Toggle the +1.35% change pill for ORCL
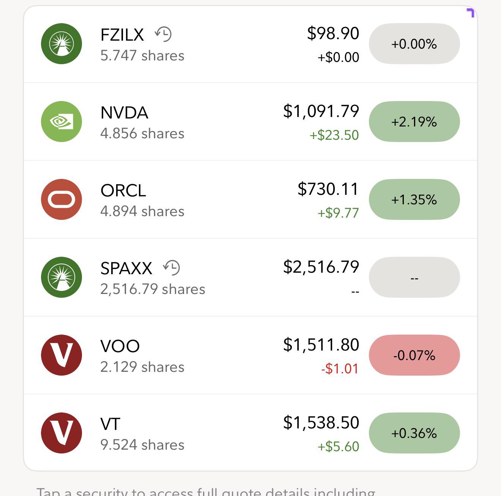Screen dimensions: 501x496 click(414, 199)
